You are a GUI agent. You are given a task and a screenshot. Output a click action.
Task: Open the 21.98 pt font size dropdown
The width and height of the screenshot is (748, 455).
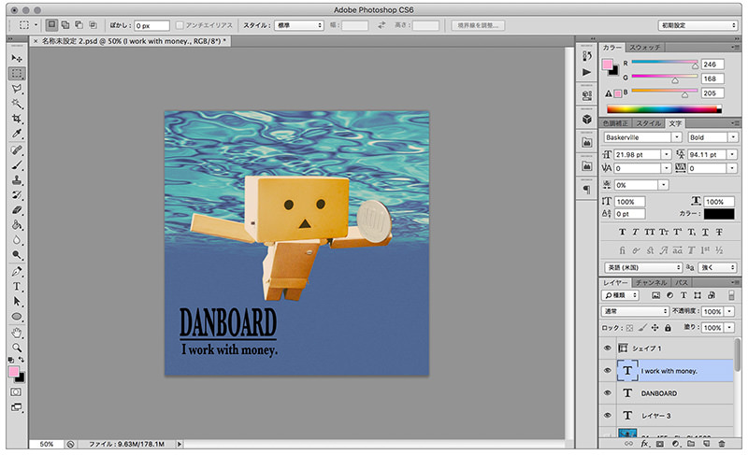coord(667,154)
